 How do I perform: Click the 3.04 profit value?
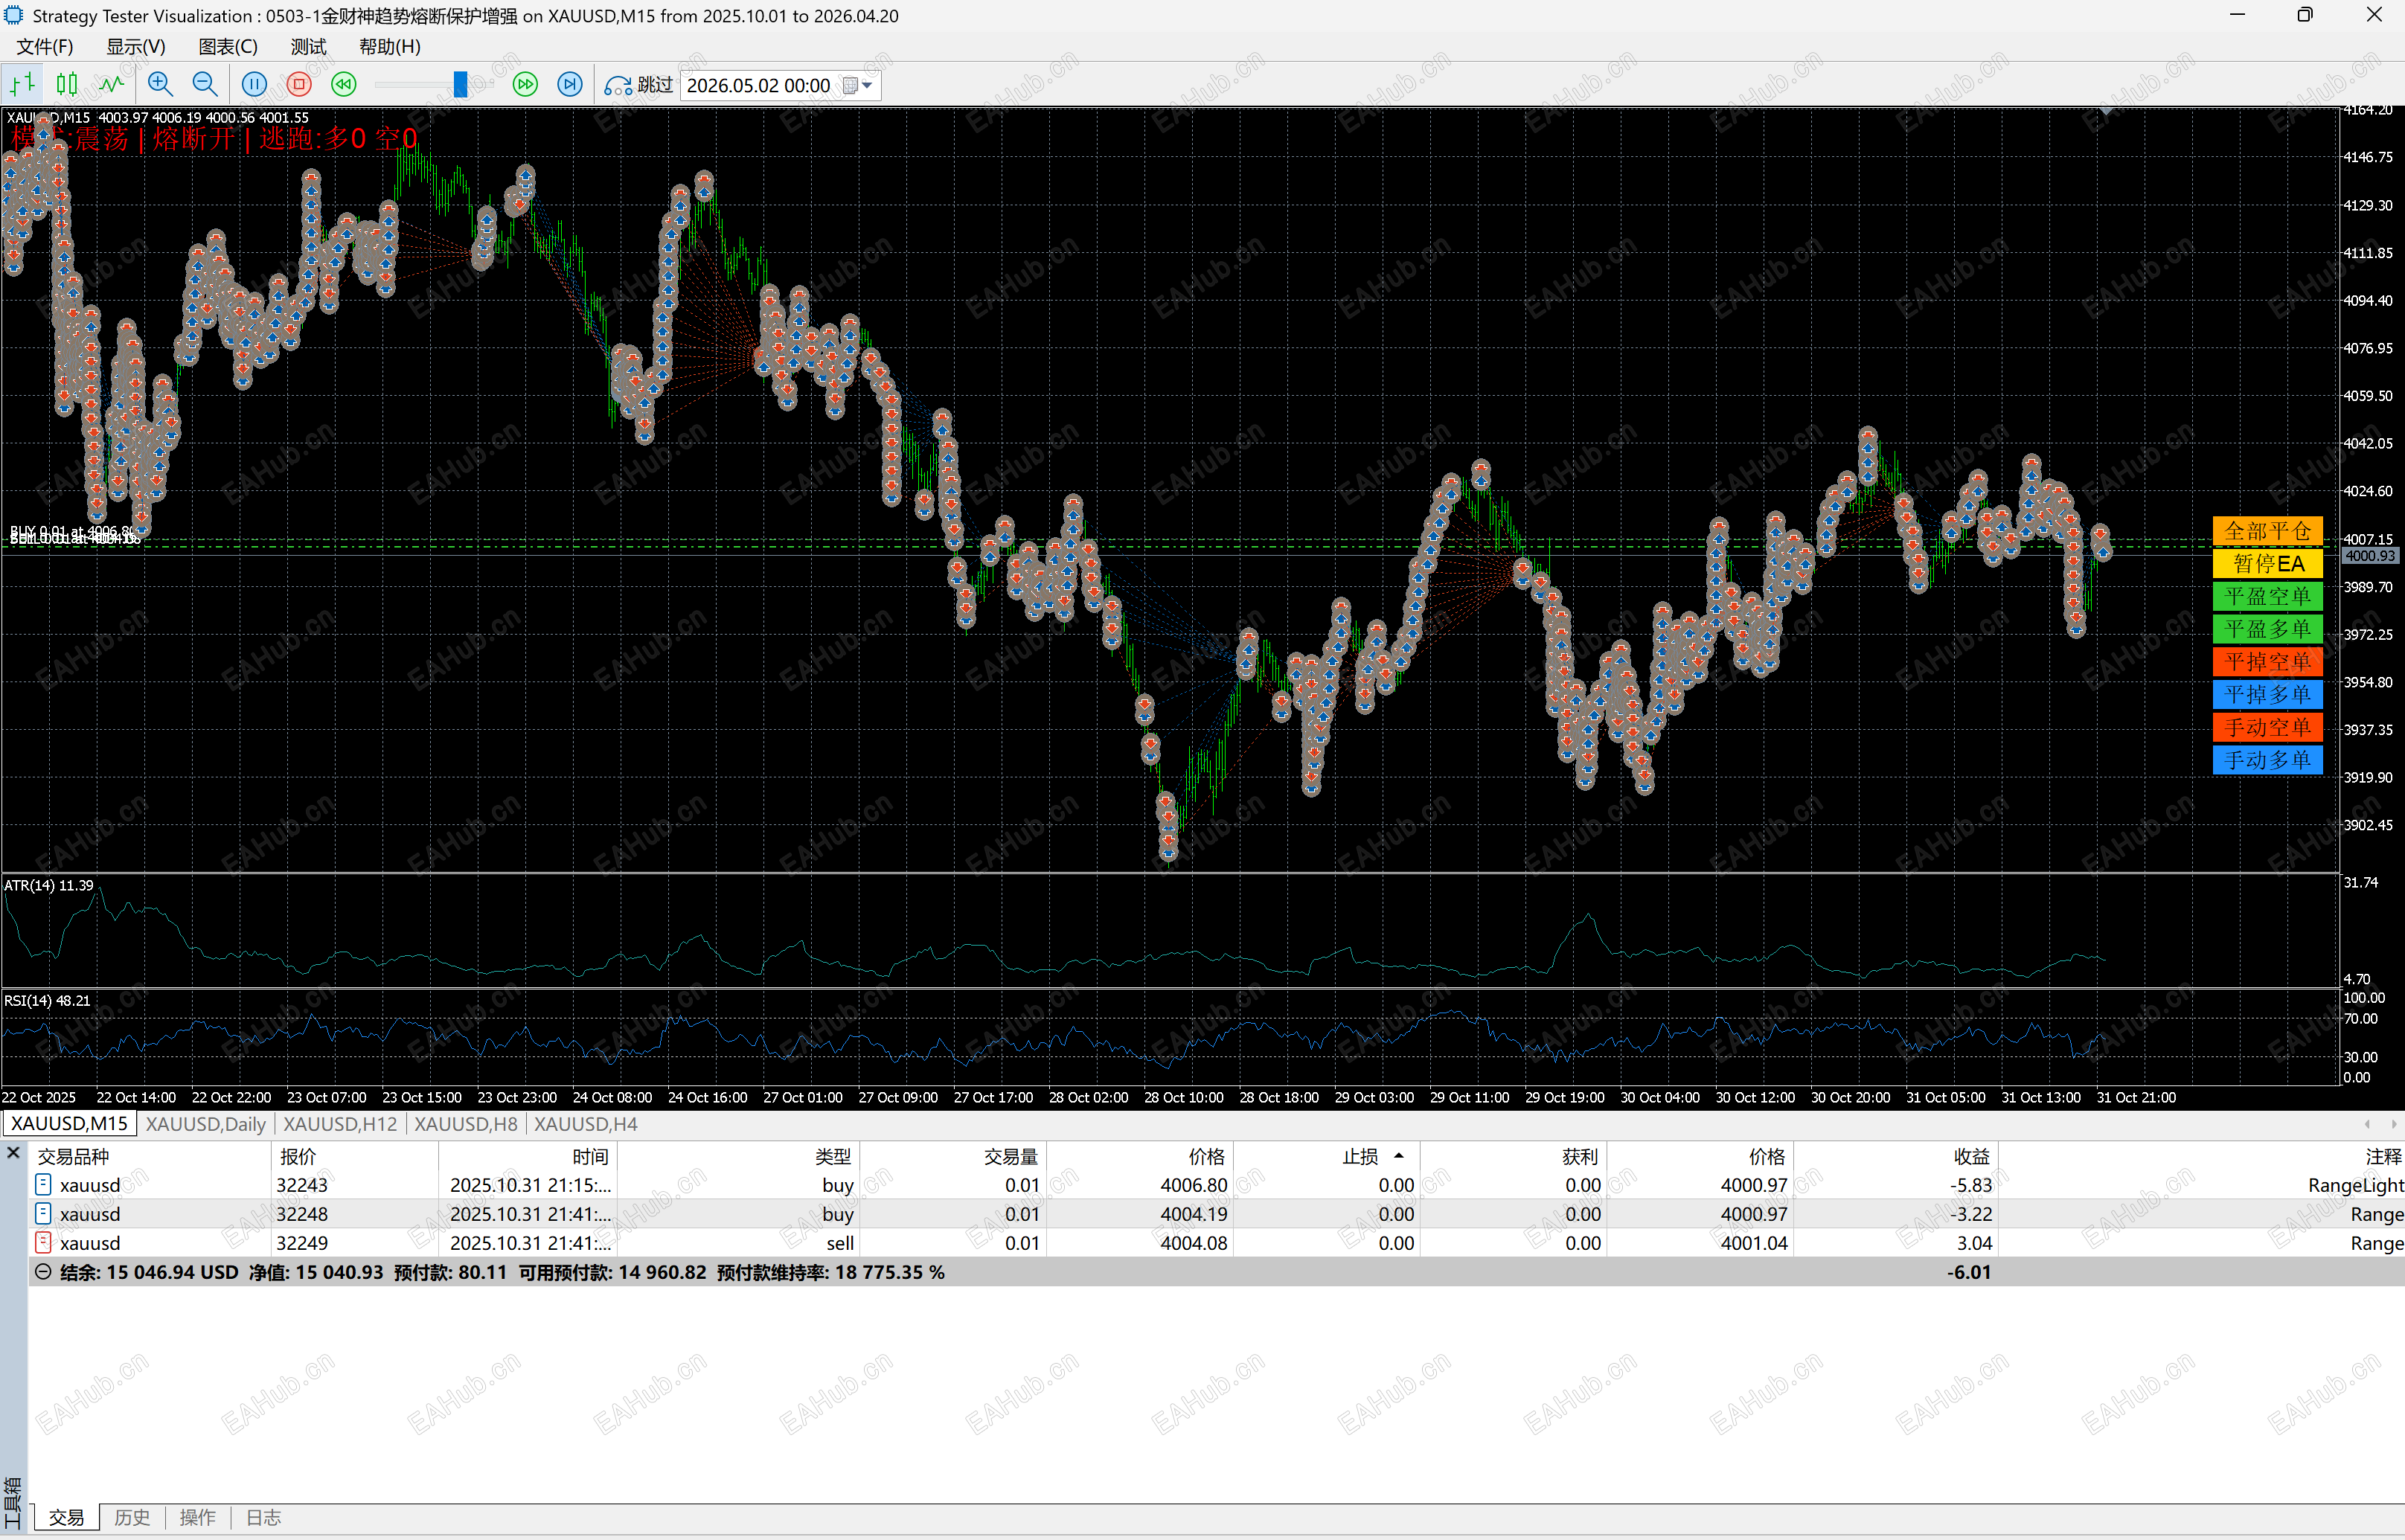(1974, 1243)
